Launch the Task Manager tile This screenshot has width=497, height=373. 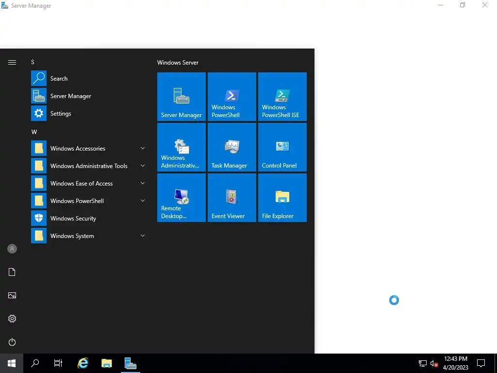pos(232,147)
